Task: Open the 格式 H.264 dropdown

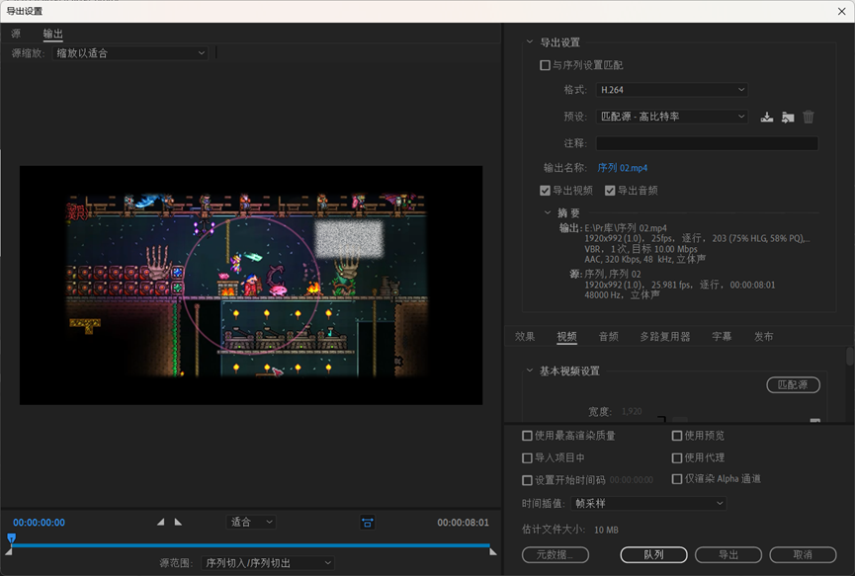Action: pyautogui.click(x=672, y=90)
